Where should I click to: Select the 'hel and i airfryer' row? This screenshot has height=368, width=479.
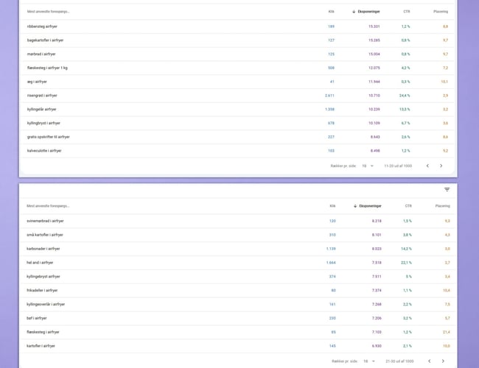pos(40,262)
